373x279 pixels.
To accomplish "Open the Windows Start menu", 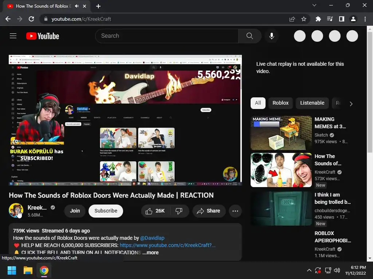I will (x=12, y=270).
